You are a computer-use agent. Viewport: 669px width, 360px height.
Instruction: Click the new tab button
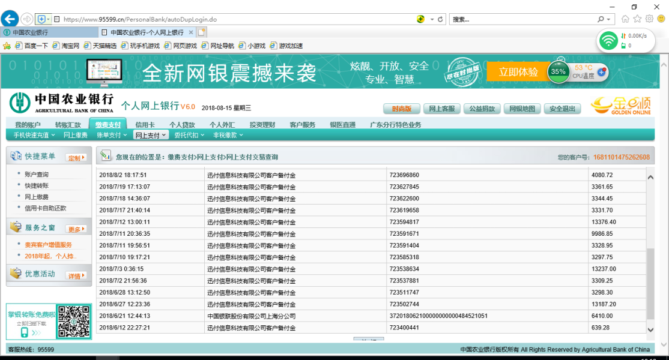[x=202, y=32]
